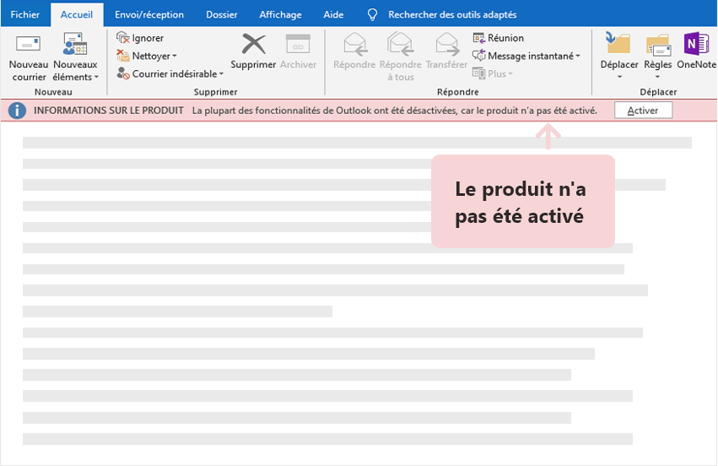Click the Archiver box icon
The width and height of the screenshot is (718, 466).
(298, 44)
